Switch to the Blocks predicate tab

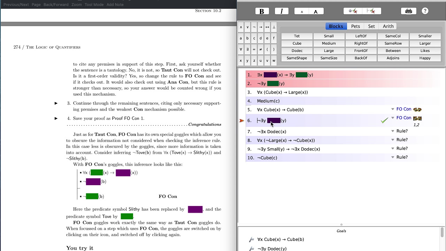click(336, 26)
